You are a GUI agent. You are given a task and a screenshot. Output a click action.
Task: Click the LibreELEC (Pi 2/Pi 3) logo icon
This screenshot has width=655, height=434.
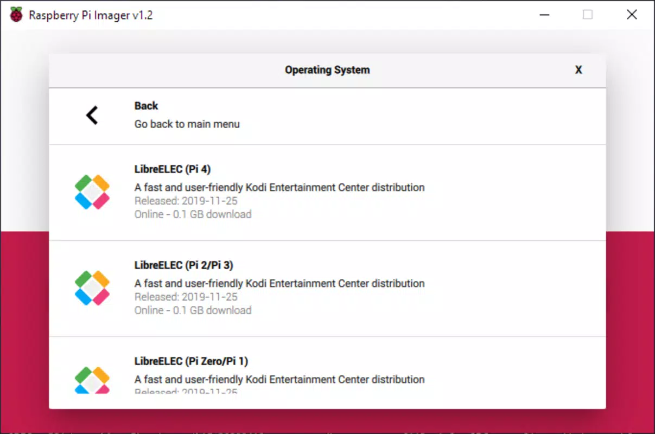click(92, 288)
